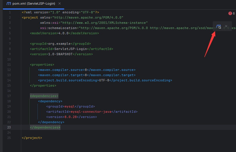Click line number 17 in the gutter
The width and height of the screenshot is (236, 152).
(9, 96)
